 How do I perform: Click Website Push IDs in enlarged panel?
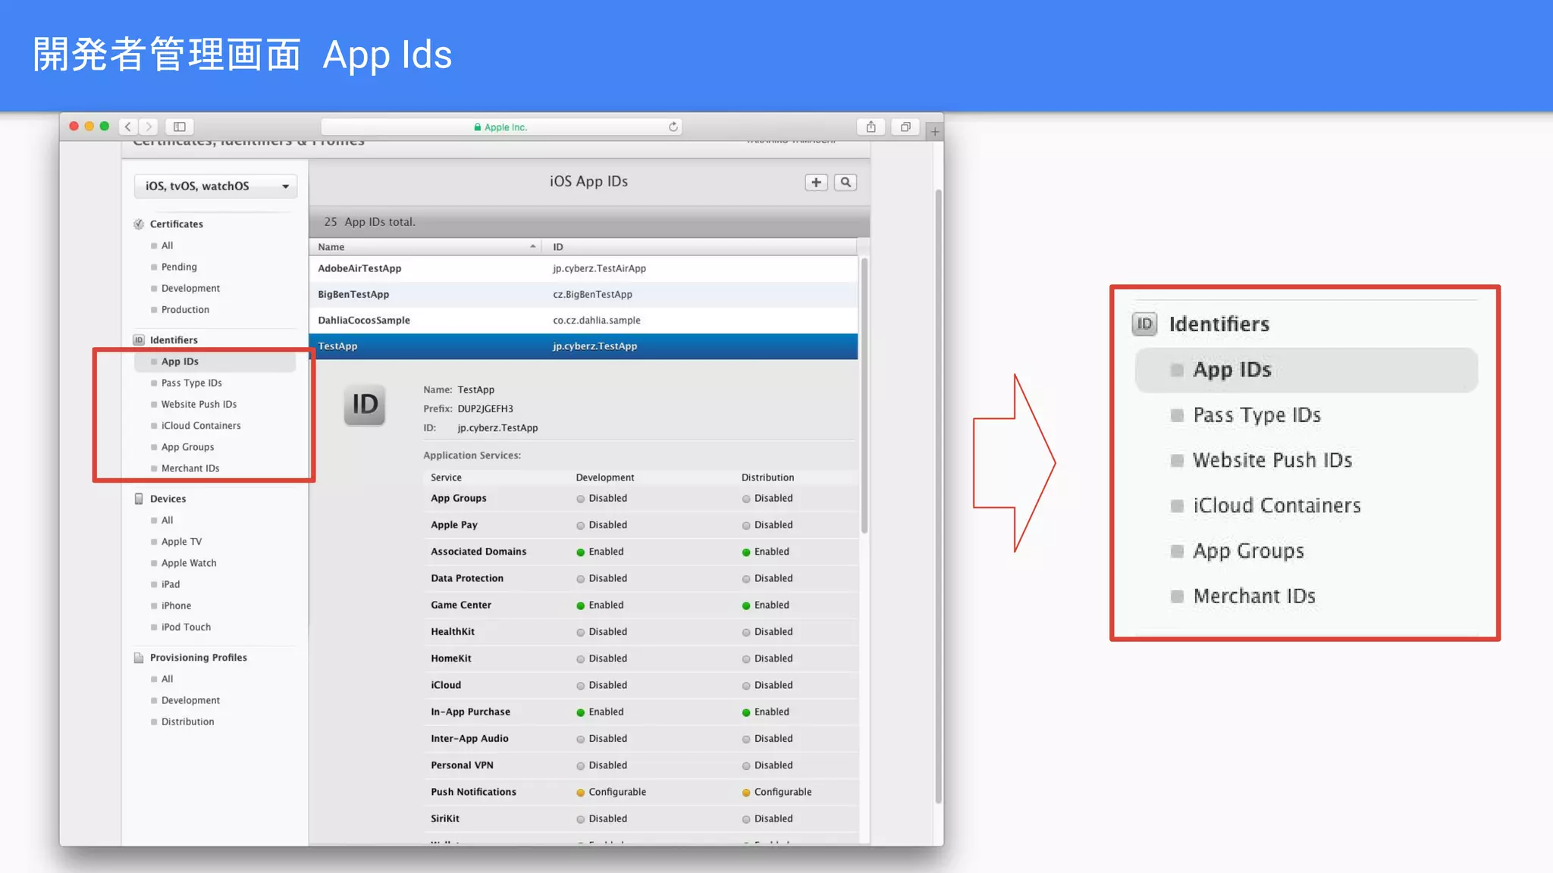coord(1272,460)
